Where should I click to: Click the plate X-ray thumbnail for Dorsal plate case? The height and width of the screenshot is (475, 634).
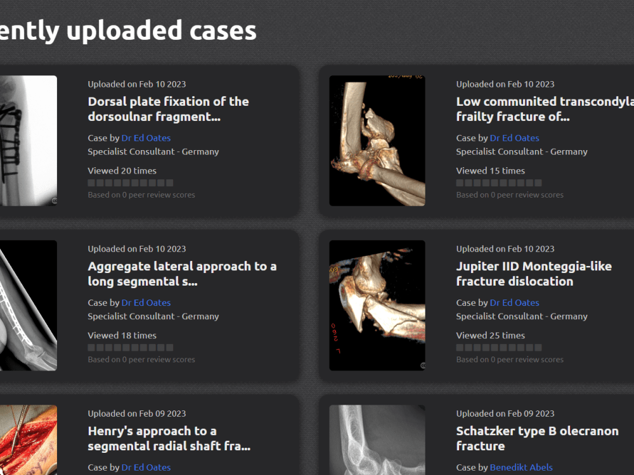click(x=29, y=141)
